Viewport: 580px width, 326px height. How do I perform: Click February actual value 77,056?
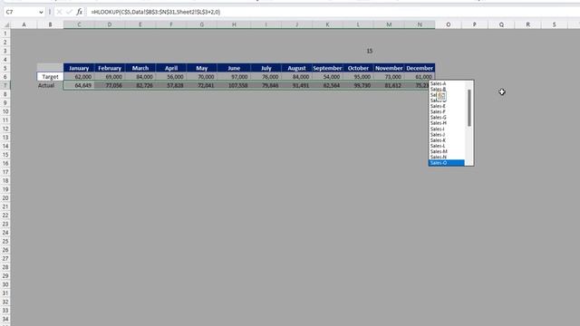[x=110, y=85]
